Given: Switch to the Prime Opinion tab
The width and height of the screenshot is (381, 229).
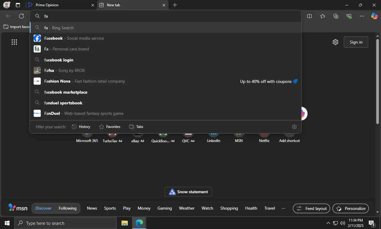Looking at the screenshot, I should tap(61, 5).
